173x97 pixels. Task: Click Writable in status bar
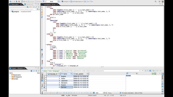[x=74, y=95]
